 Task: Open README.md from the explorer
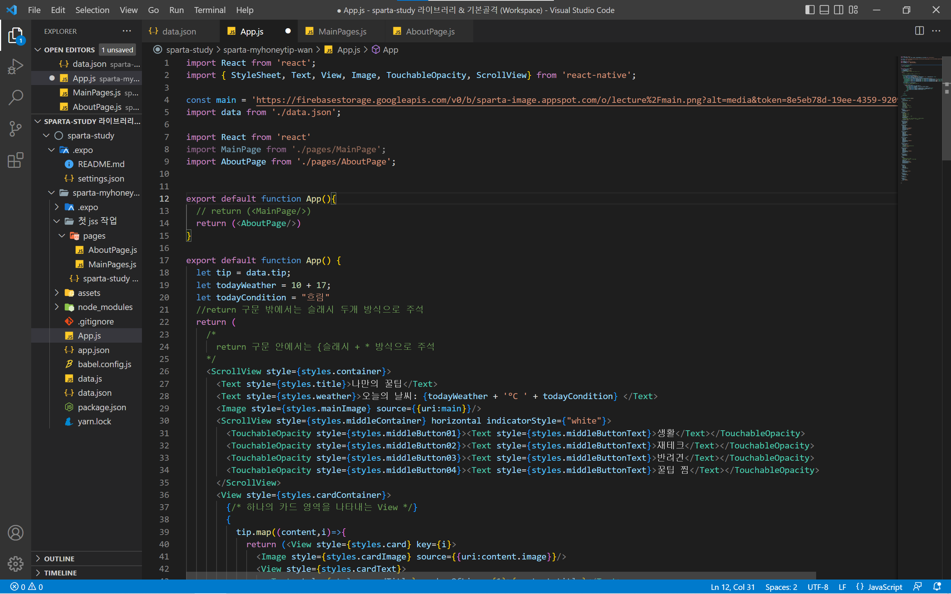click(87, 164)
